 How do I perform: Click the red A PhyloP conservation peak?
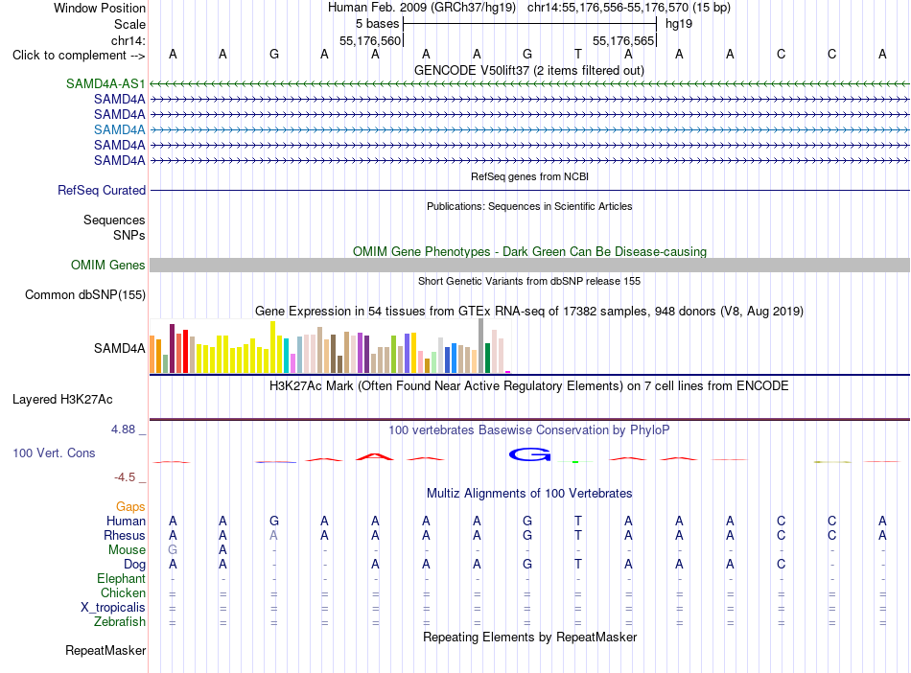pos(375,457)
